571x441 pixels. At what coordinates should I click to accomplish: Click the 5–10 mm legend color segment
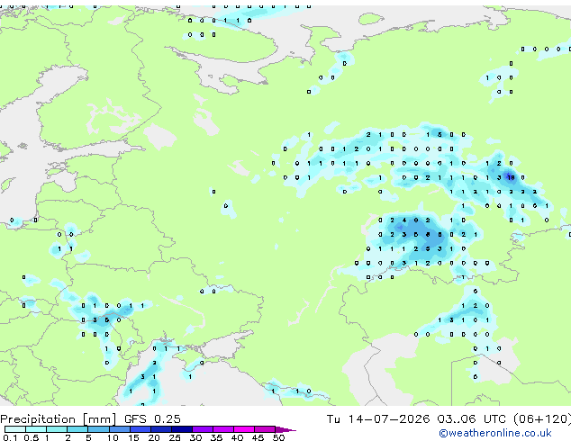click(98, 429)
